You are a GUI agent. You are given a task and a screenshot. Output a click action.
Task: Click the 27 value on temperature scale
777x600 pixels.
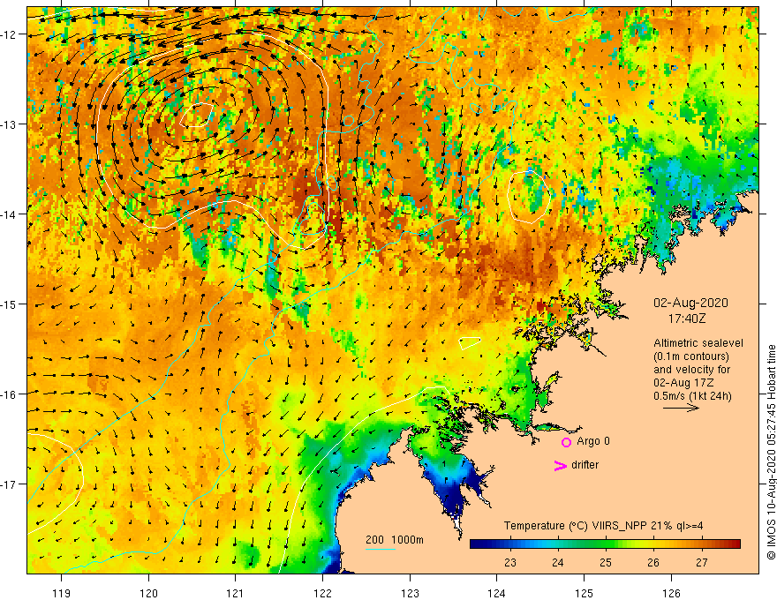[701, 562]
